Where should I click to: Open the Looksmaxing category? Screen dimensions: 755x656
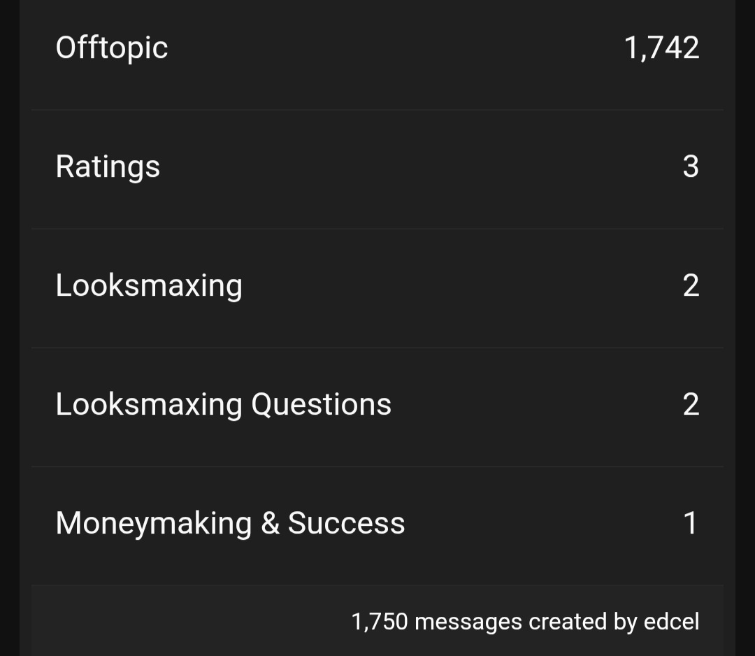[x=149, y=285]
